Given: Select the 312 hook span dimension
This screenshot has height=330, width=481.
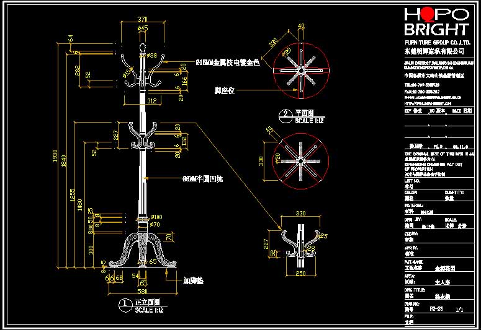Looking at the screenshot, I should tap(152, 101).
